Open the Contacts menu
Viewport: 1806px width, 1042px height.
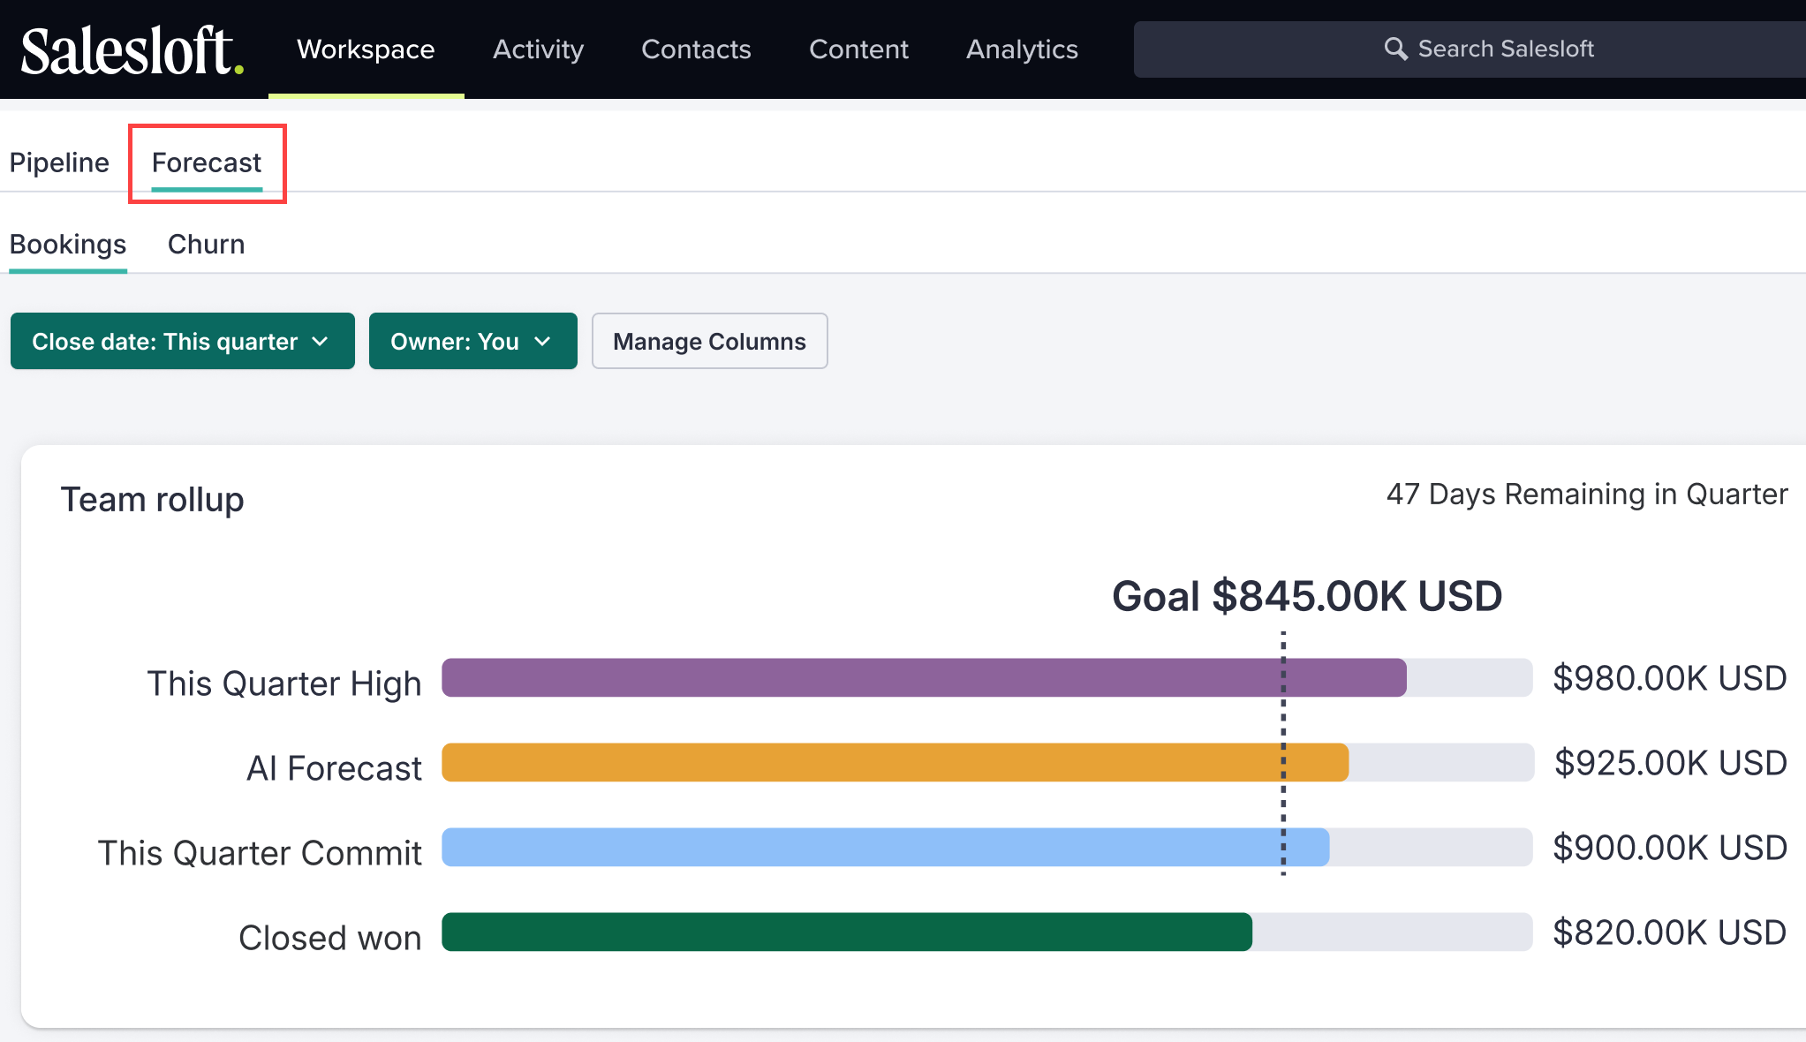[x=696, y=49]
